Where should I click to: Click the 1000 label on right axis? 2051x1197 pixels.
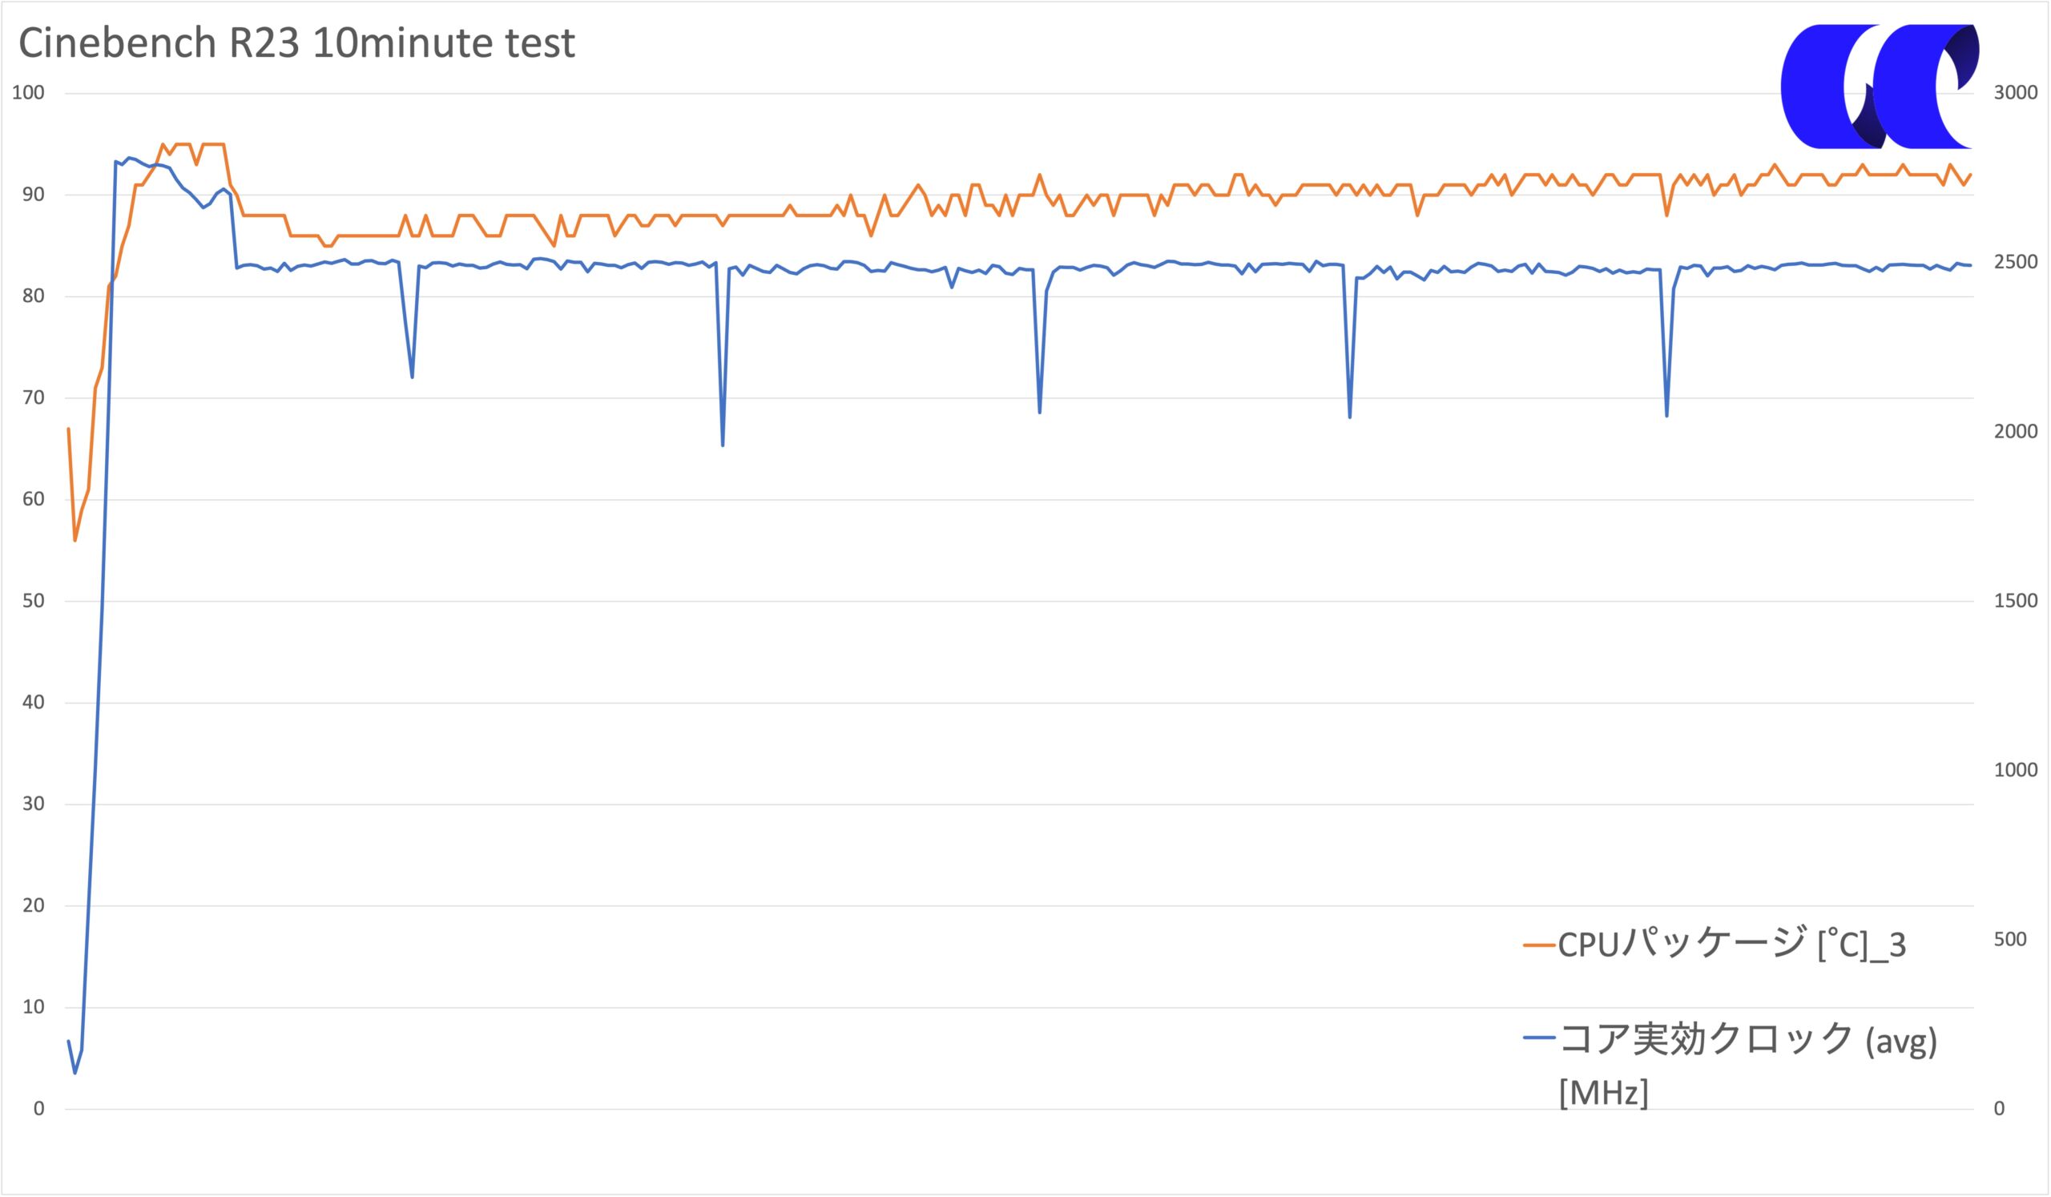2016,770
